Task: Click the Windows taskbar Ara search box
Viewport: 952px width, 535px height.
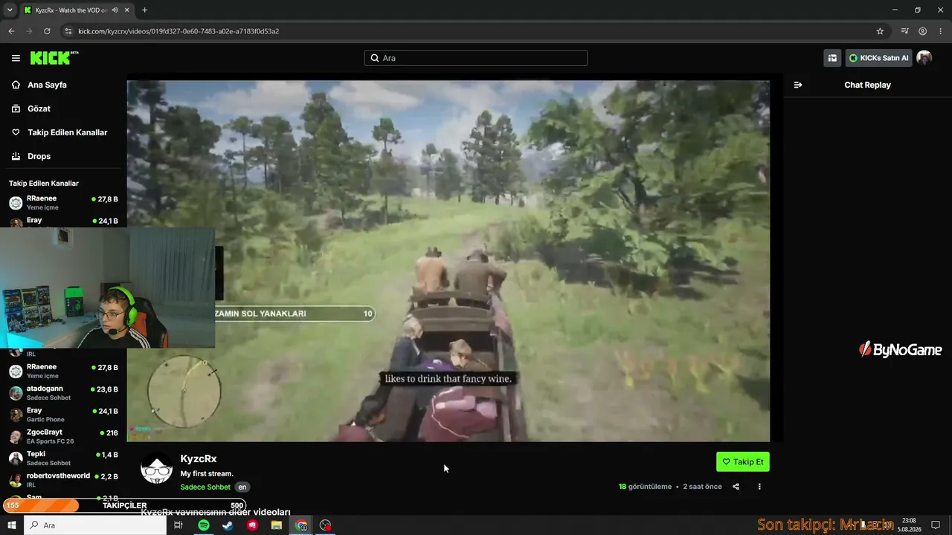Action: click(95, 525)
